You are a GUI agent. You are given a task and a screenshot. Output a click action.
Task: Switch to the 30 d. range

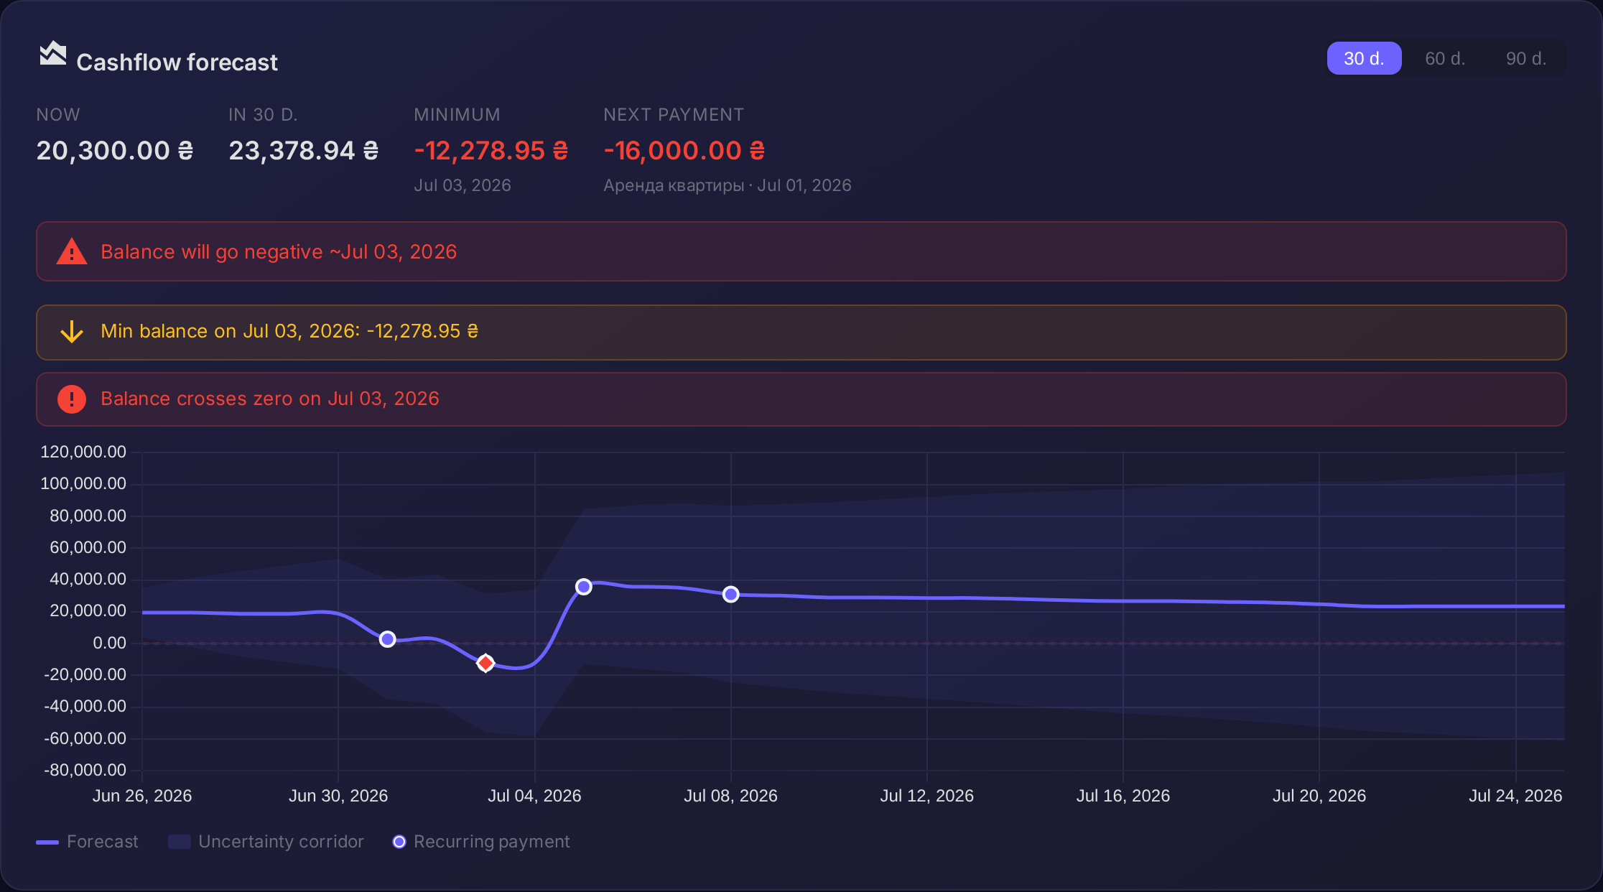(1364, 58)
